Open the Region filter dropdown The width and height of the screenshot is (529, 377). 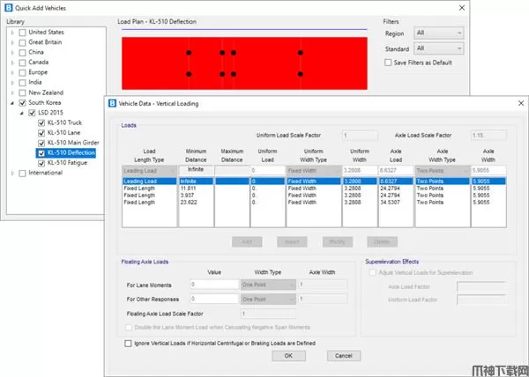(x=438, y=33)
